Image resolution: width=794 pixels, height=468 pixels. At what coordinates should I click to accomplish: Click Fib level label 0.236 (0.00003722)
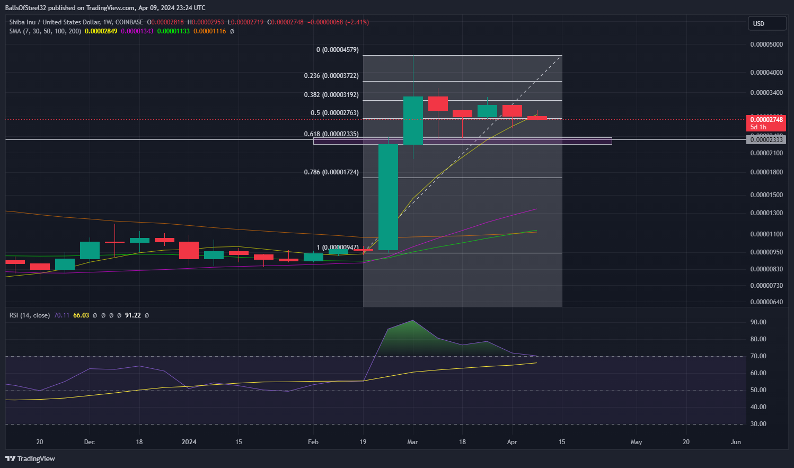(331, 76)
